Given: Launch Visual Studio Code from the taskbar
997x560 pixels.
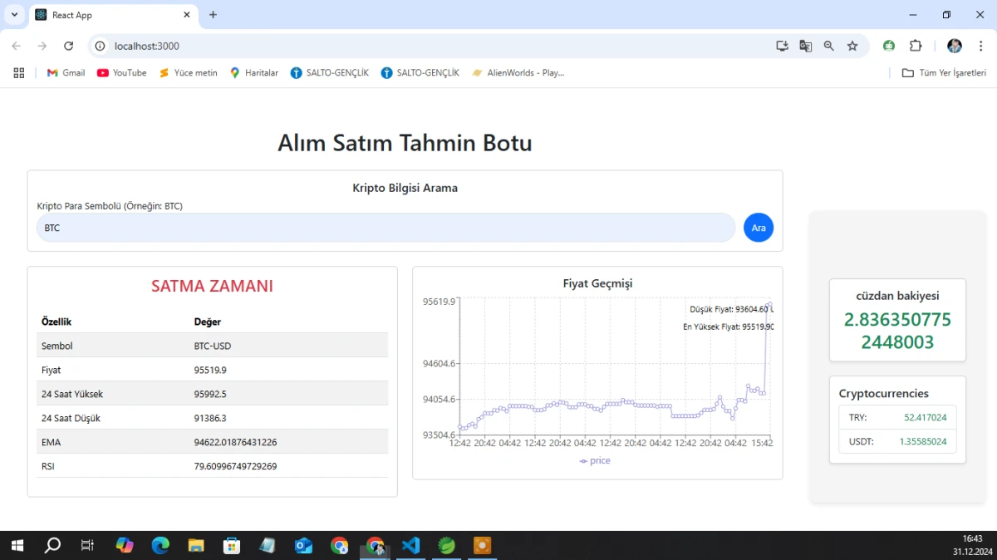Looking at the screenshot, I should tap(410, 545).
